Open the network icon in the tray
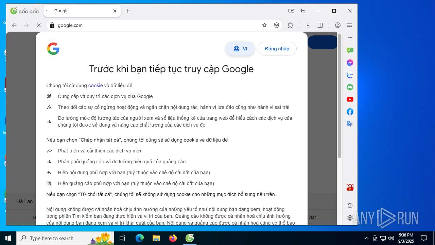The height and width of the screenshot is (245, 435). pos(383,238)
